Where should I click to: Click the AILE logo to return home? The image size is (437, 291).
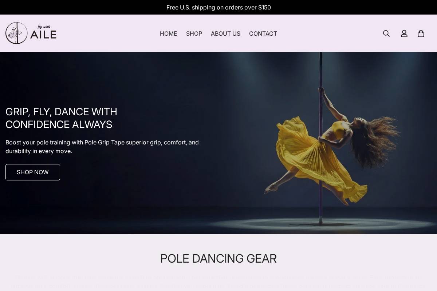(x=31, y=33)
